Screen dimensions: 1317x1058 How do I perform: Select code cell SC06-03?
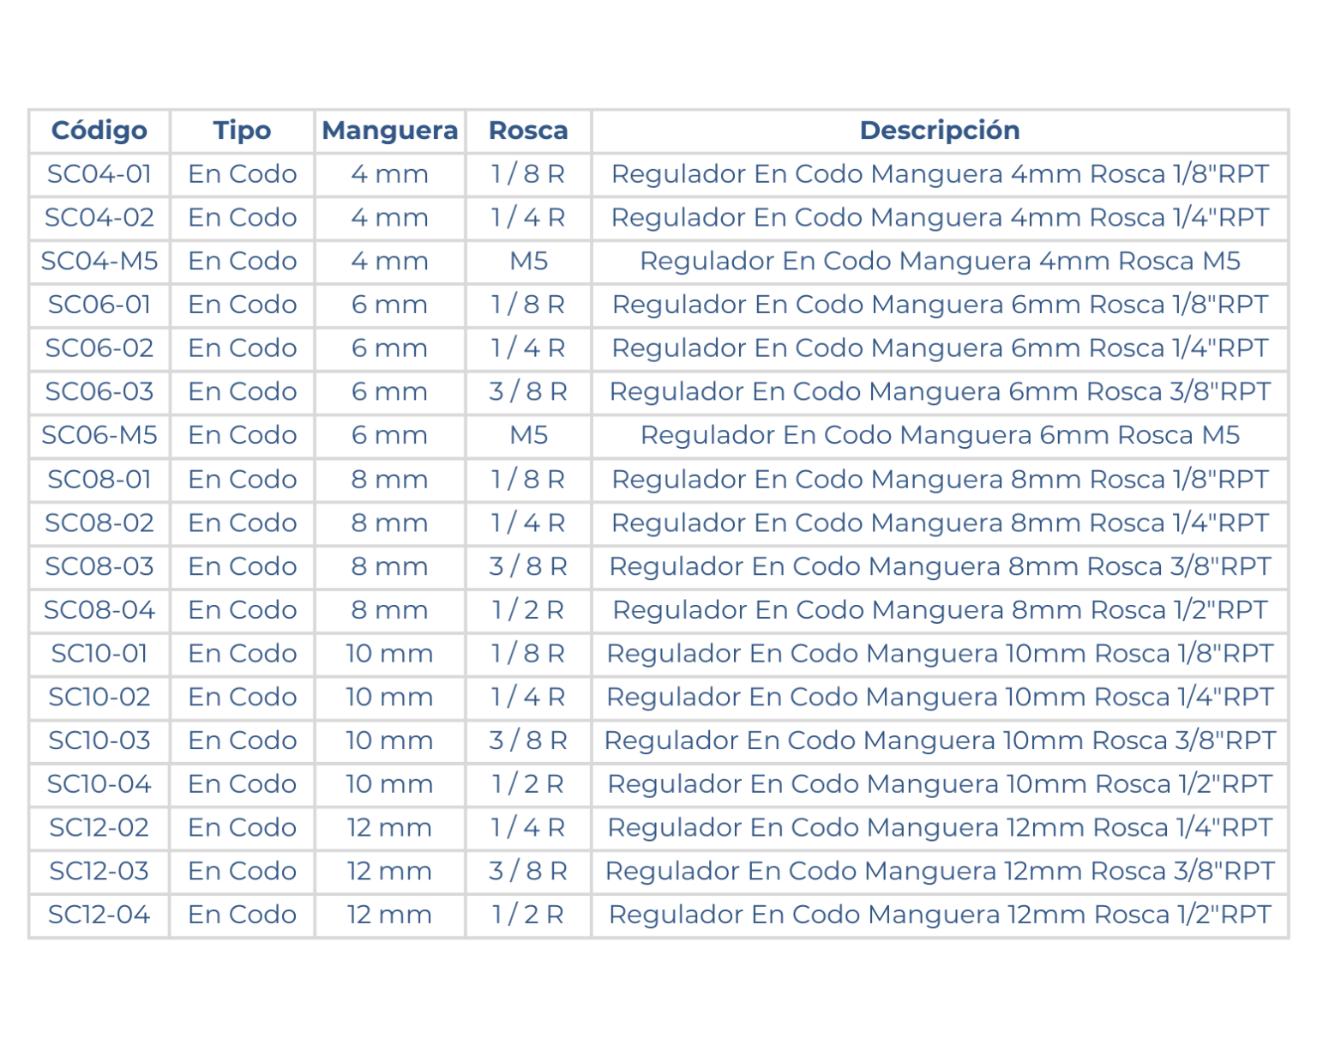[99, 392]
